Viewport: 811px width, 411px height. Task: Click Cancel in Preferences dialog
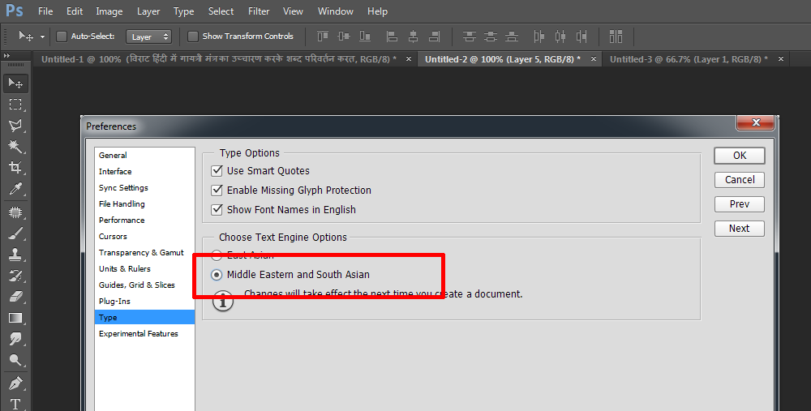[740, 179]
